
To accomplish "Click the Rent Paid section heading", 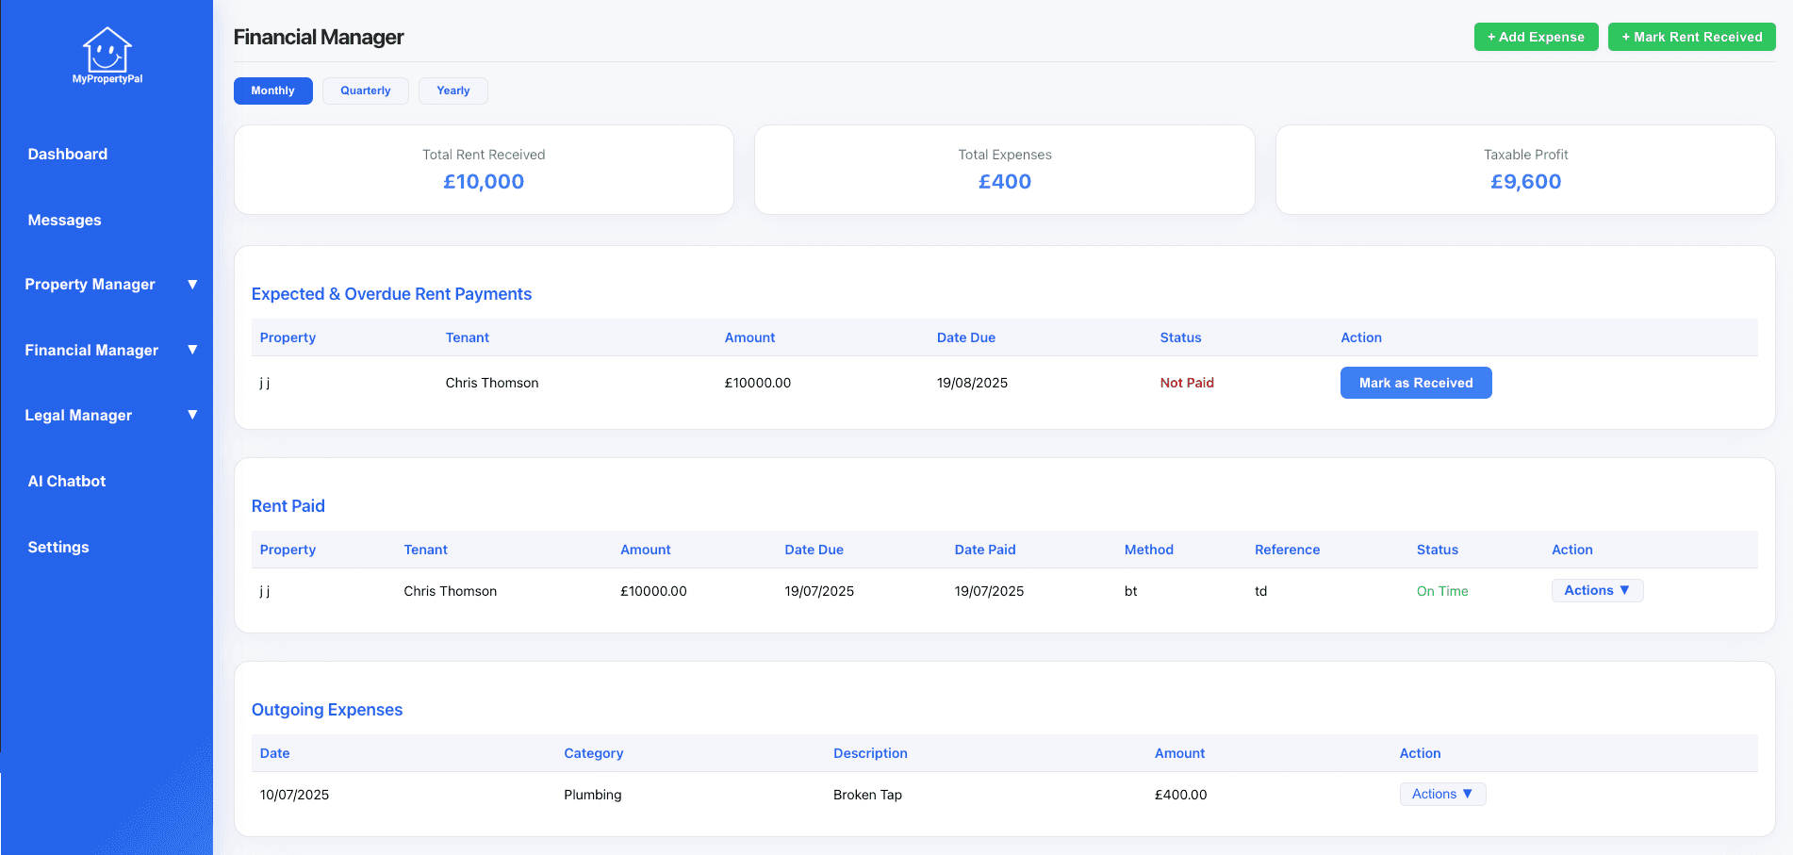I will 288,506.
